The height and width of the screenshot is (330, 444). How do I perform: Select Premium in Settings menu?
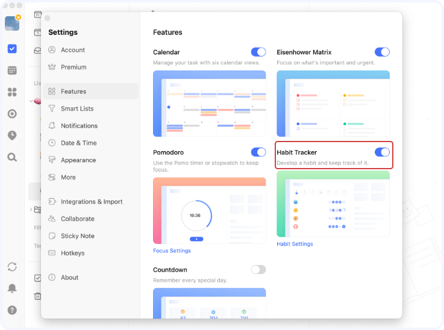pos(90,67)
